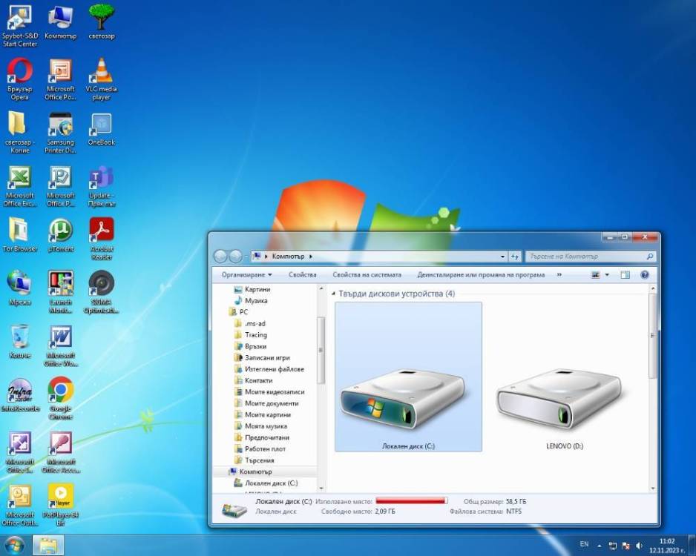Screen dimensions: 696x556
Task: Open the Windows Start menu
Action: tap(14, 546)
